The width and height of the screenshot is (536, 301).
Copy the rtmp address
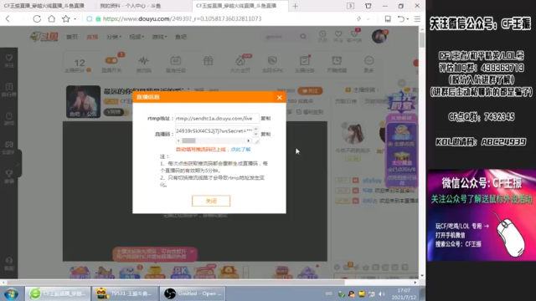tap(265, 119)
